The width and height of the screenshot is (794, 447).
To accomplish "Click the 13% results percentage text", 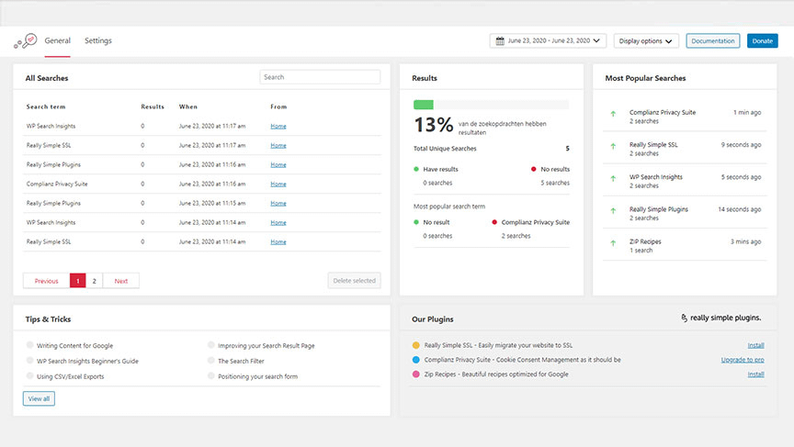I will (x=434, y=125).
